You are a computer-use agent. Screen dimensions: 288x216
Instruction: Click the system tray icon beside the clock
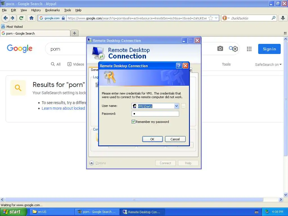coord(267,212)
